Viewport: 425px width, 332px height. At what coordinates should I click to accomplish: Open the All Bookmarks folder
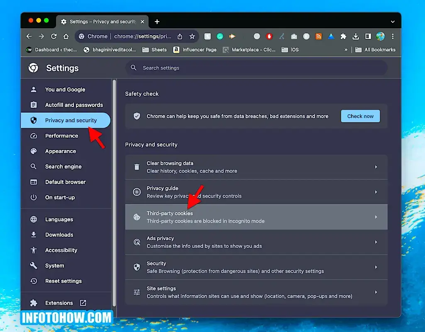[x=375, y=50]
